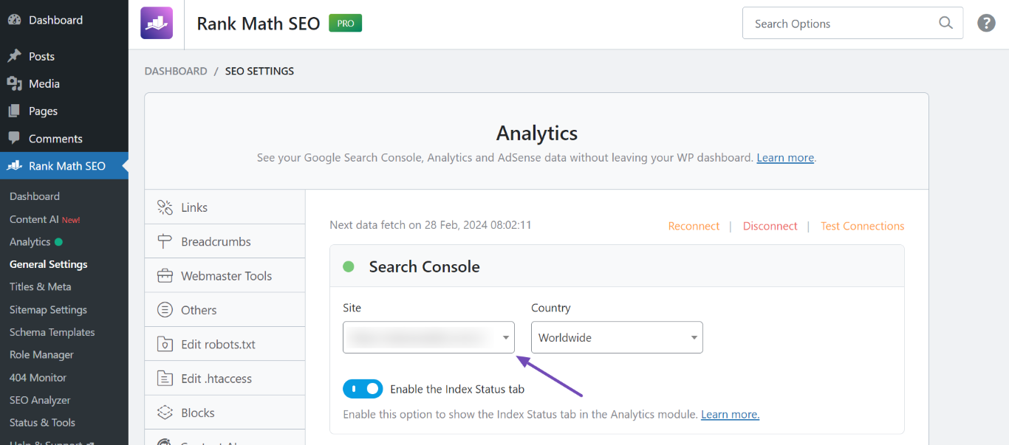This screenshot has width=1009, height=445.
Task: Click the Edit .htaccess document icon
Action: 165,379
